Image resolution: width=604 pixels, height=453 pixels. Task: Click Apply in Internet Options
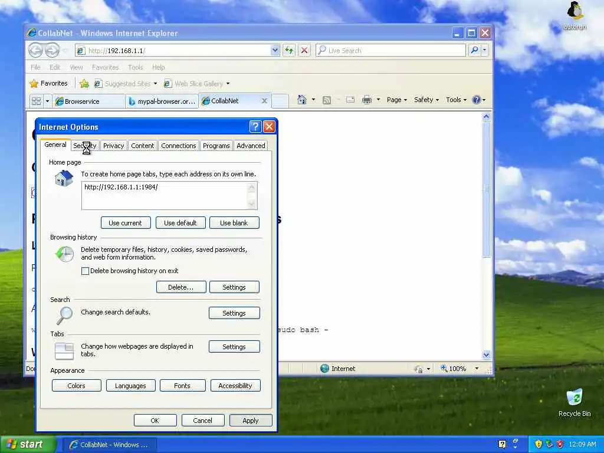pyautogui.click(x=251, y=420)
